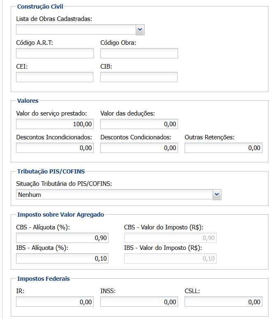Screen dimensions: 280x319
Task: Click the Lista de Obras Cadastradas arrow button
Action: [x=140, y=30]
